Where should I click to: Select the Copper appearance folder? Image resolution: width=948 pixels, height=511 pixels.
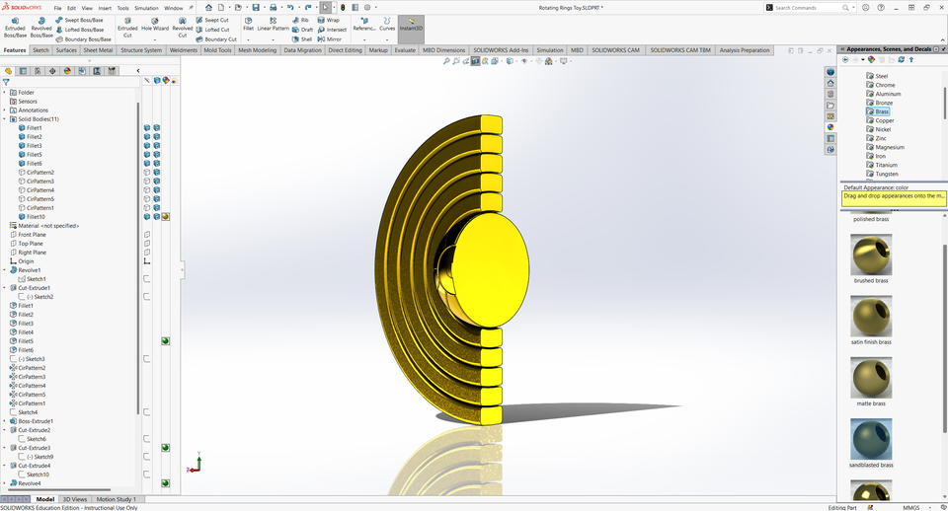coord(884,120)
